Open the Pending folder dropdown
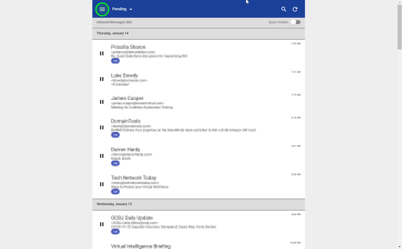This screenshot has height=249, width=402. 122,9
